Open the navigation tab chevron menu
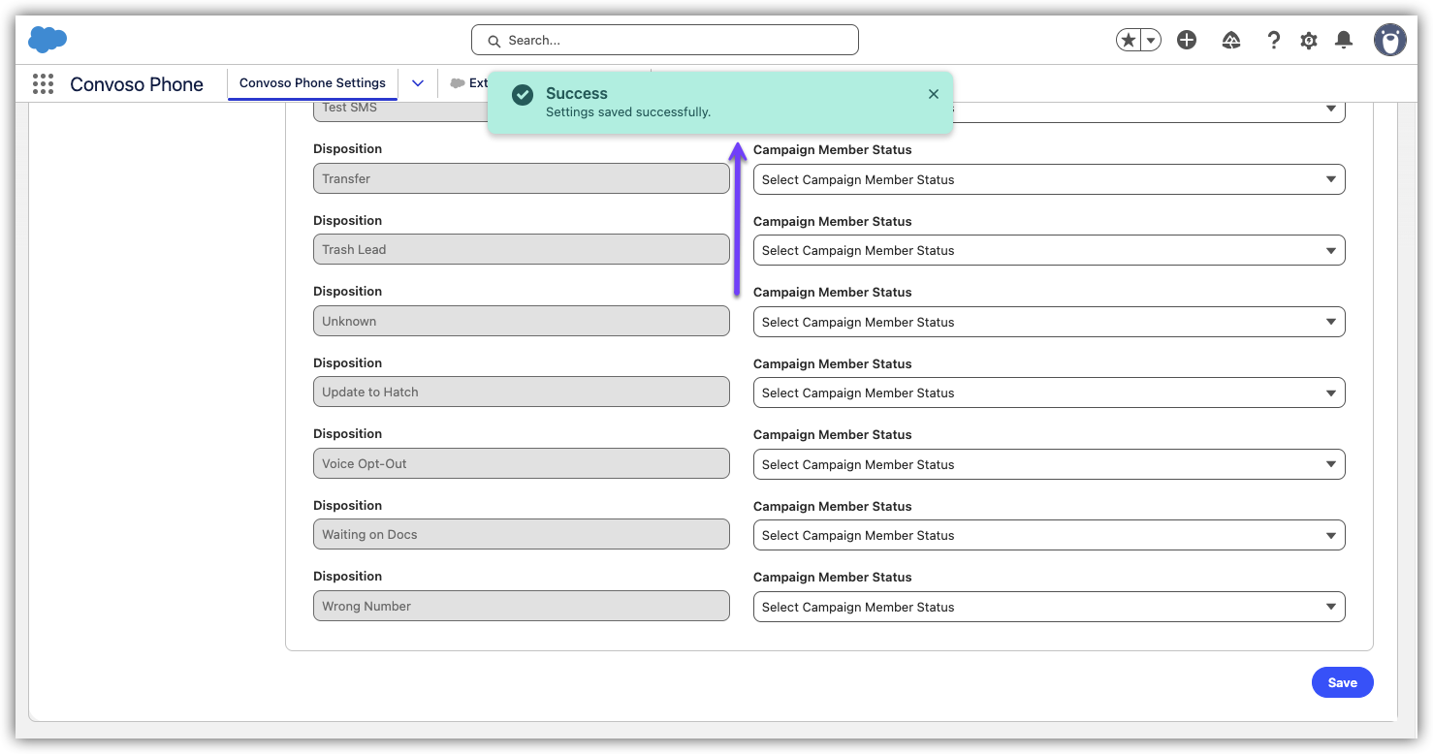The height and width of the screenshot is (754, 1433). pos(418,83)
